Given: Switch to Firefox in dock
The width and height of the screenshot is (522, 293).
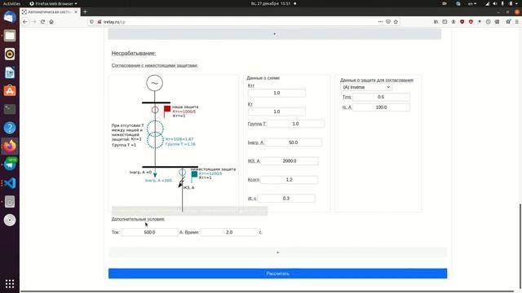Looking at the screenshot, I should (10, 146).
